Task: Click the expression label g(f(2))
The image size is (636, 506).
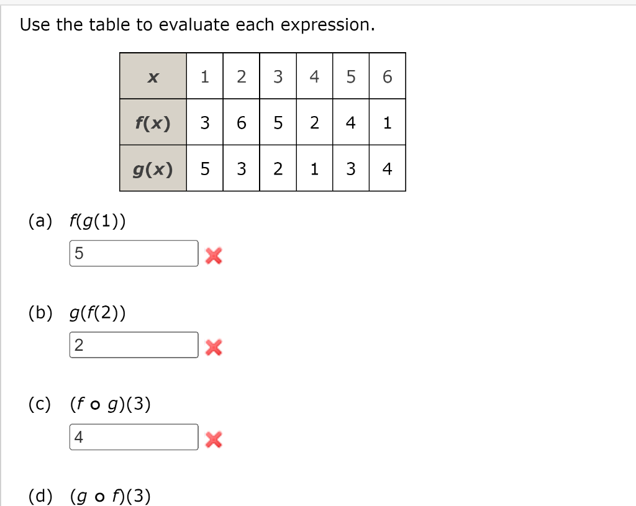Action: [x=96, y=312]
